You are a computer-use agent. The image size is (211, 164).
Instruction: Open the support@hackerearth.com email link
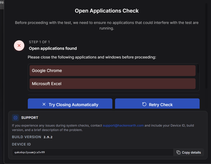123,125
